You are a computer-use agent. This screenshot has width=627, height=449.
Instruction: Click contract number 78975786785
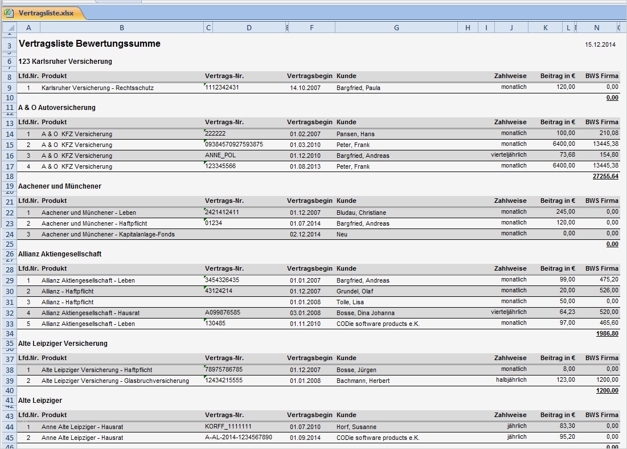[224, 369]
